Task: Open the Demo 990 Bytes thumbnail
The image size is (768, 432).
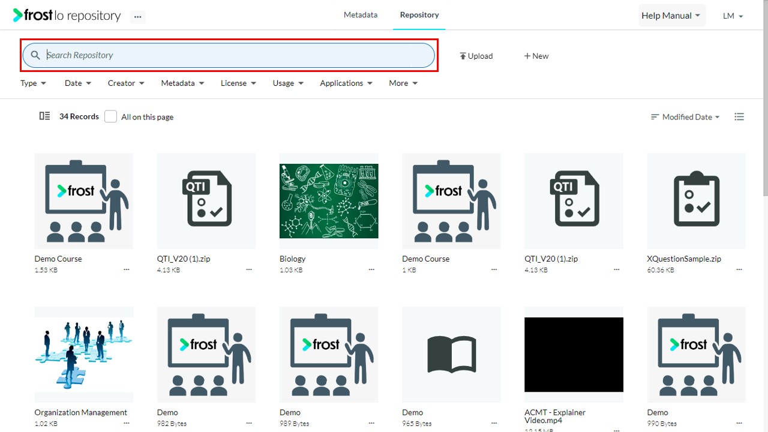Action: (697, 355)
